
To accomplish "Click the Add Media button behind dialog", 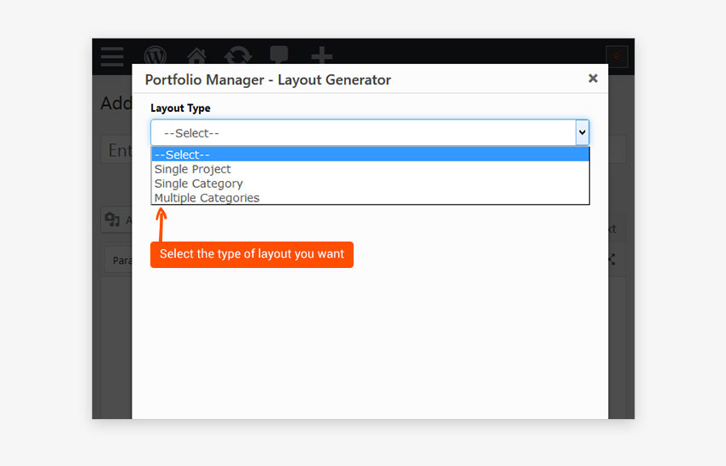I will coord(116,220).
